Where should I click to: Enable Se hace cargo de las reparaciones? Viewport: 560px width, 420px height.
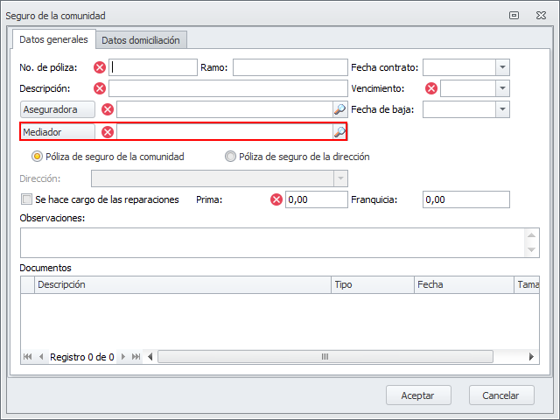pos(26,199)
